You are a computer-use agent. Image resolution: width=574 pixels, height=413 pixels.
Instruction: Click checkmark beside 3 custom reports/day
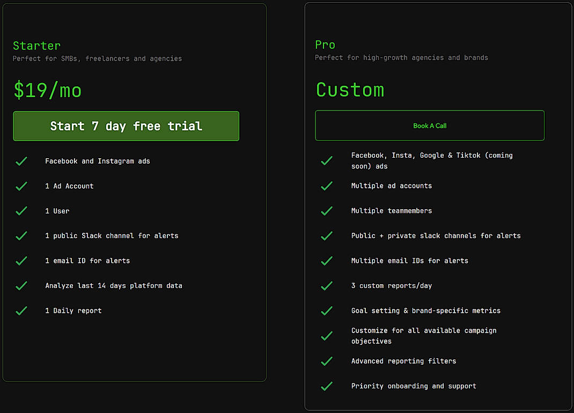click(327, 285)
